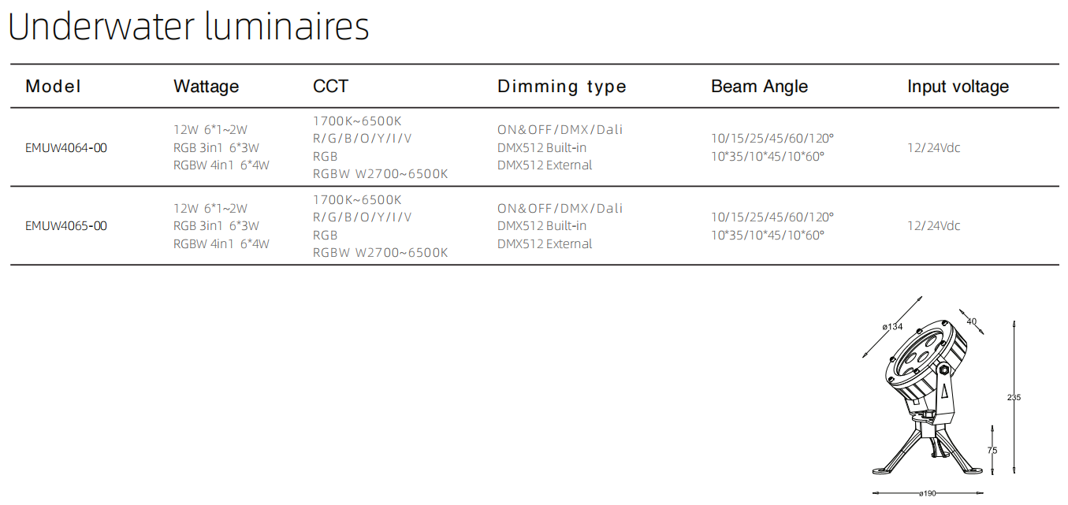Select the Wattage column header

tap(206, 87)
